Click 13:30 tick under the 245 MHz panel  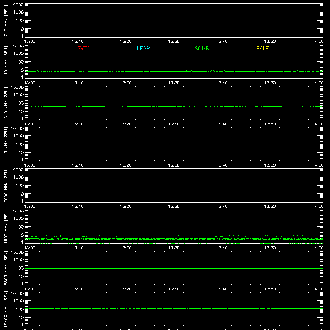coord(174,42)
